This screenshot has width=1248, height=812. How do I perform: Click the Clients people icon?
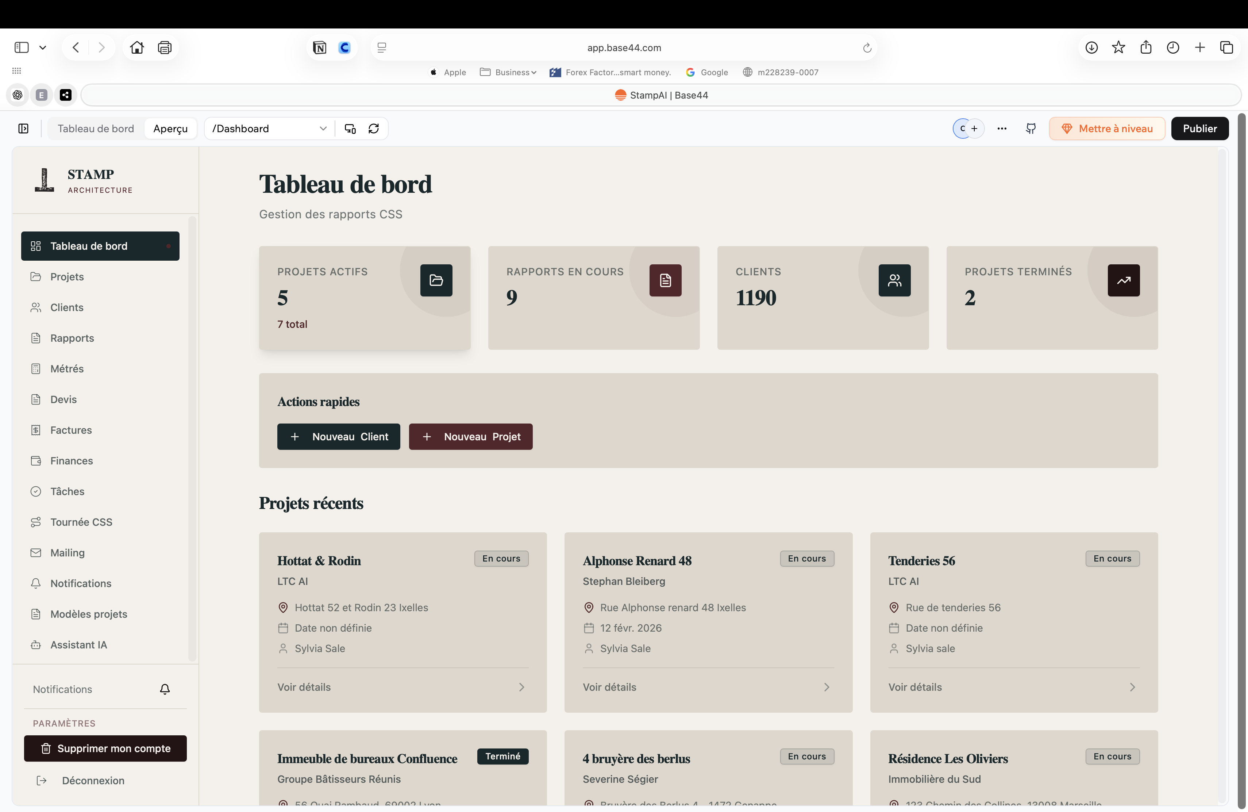coord(894,280)
